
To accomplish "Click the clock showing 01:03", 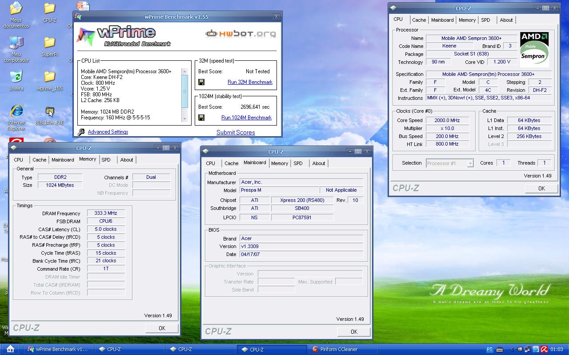I will pyautogui.click(x=557, y=349).
